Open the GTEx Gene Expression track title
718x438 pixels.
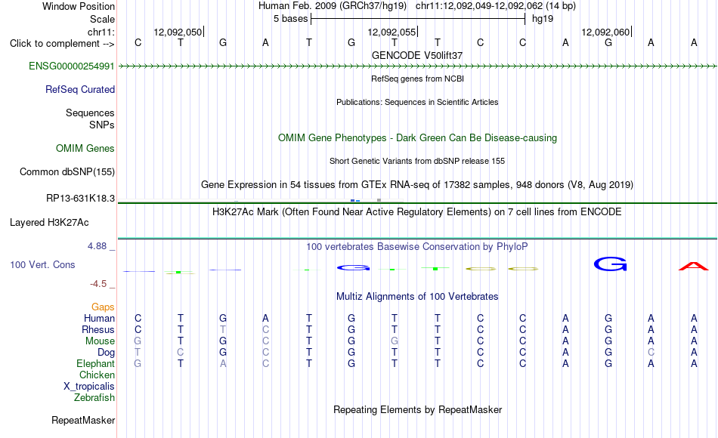click(x=417, y=185)
